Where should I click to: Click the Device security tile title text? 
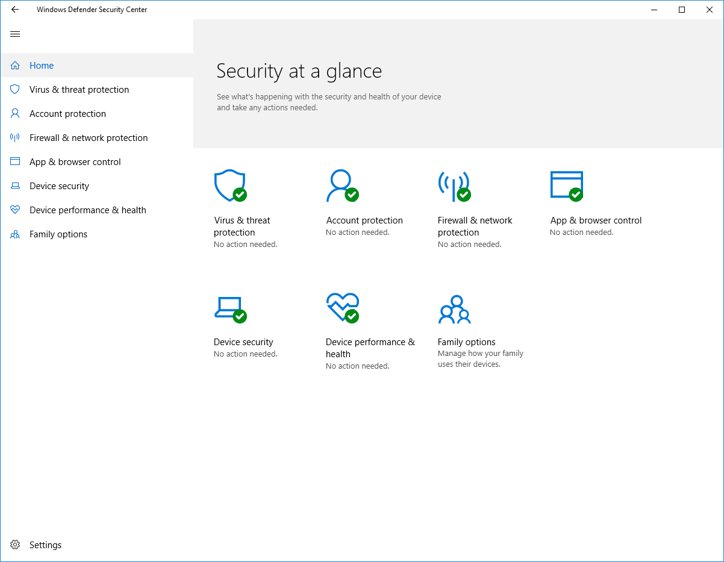click(243, 342)
